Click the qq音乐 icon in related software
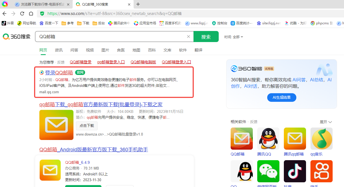The image size is (344, 187). (321, 139)
